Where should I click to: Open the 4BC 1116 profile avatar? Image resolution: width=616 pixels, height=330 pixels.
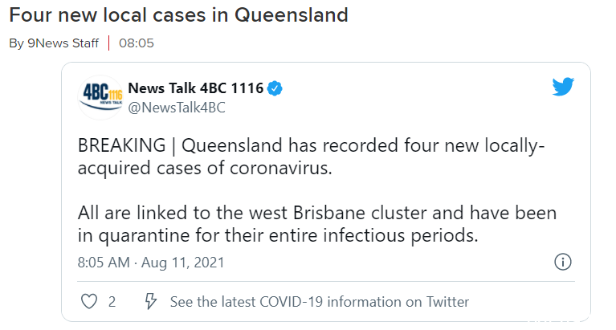coord(100,97)
